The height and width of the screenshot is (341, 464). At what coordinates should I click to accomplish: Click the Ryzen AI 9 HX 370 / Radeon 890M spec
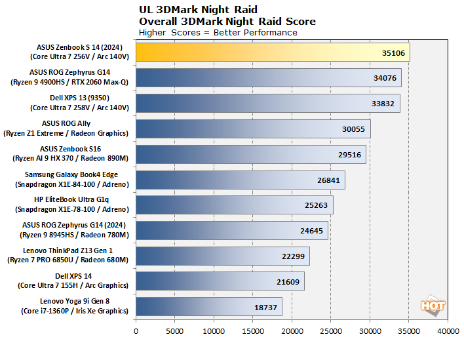70,158
